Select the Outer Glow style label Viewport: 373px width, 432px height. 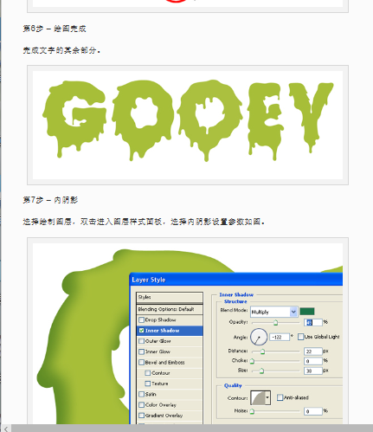(x=158, y=341)
